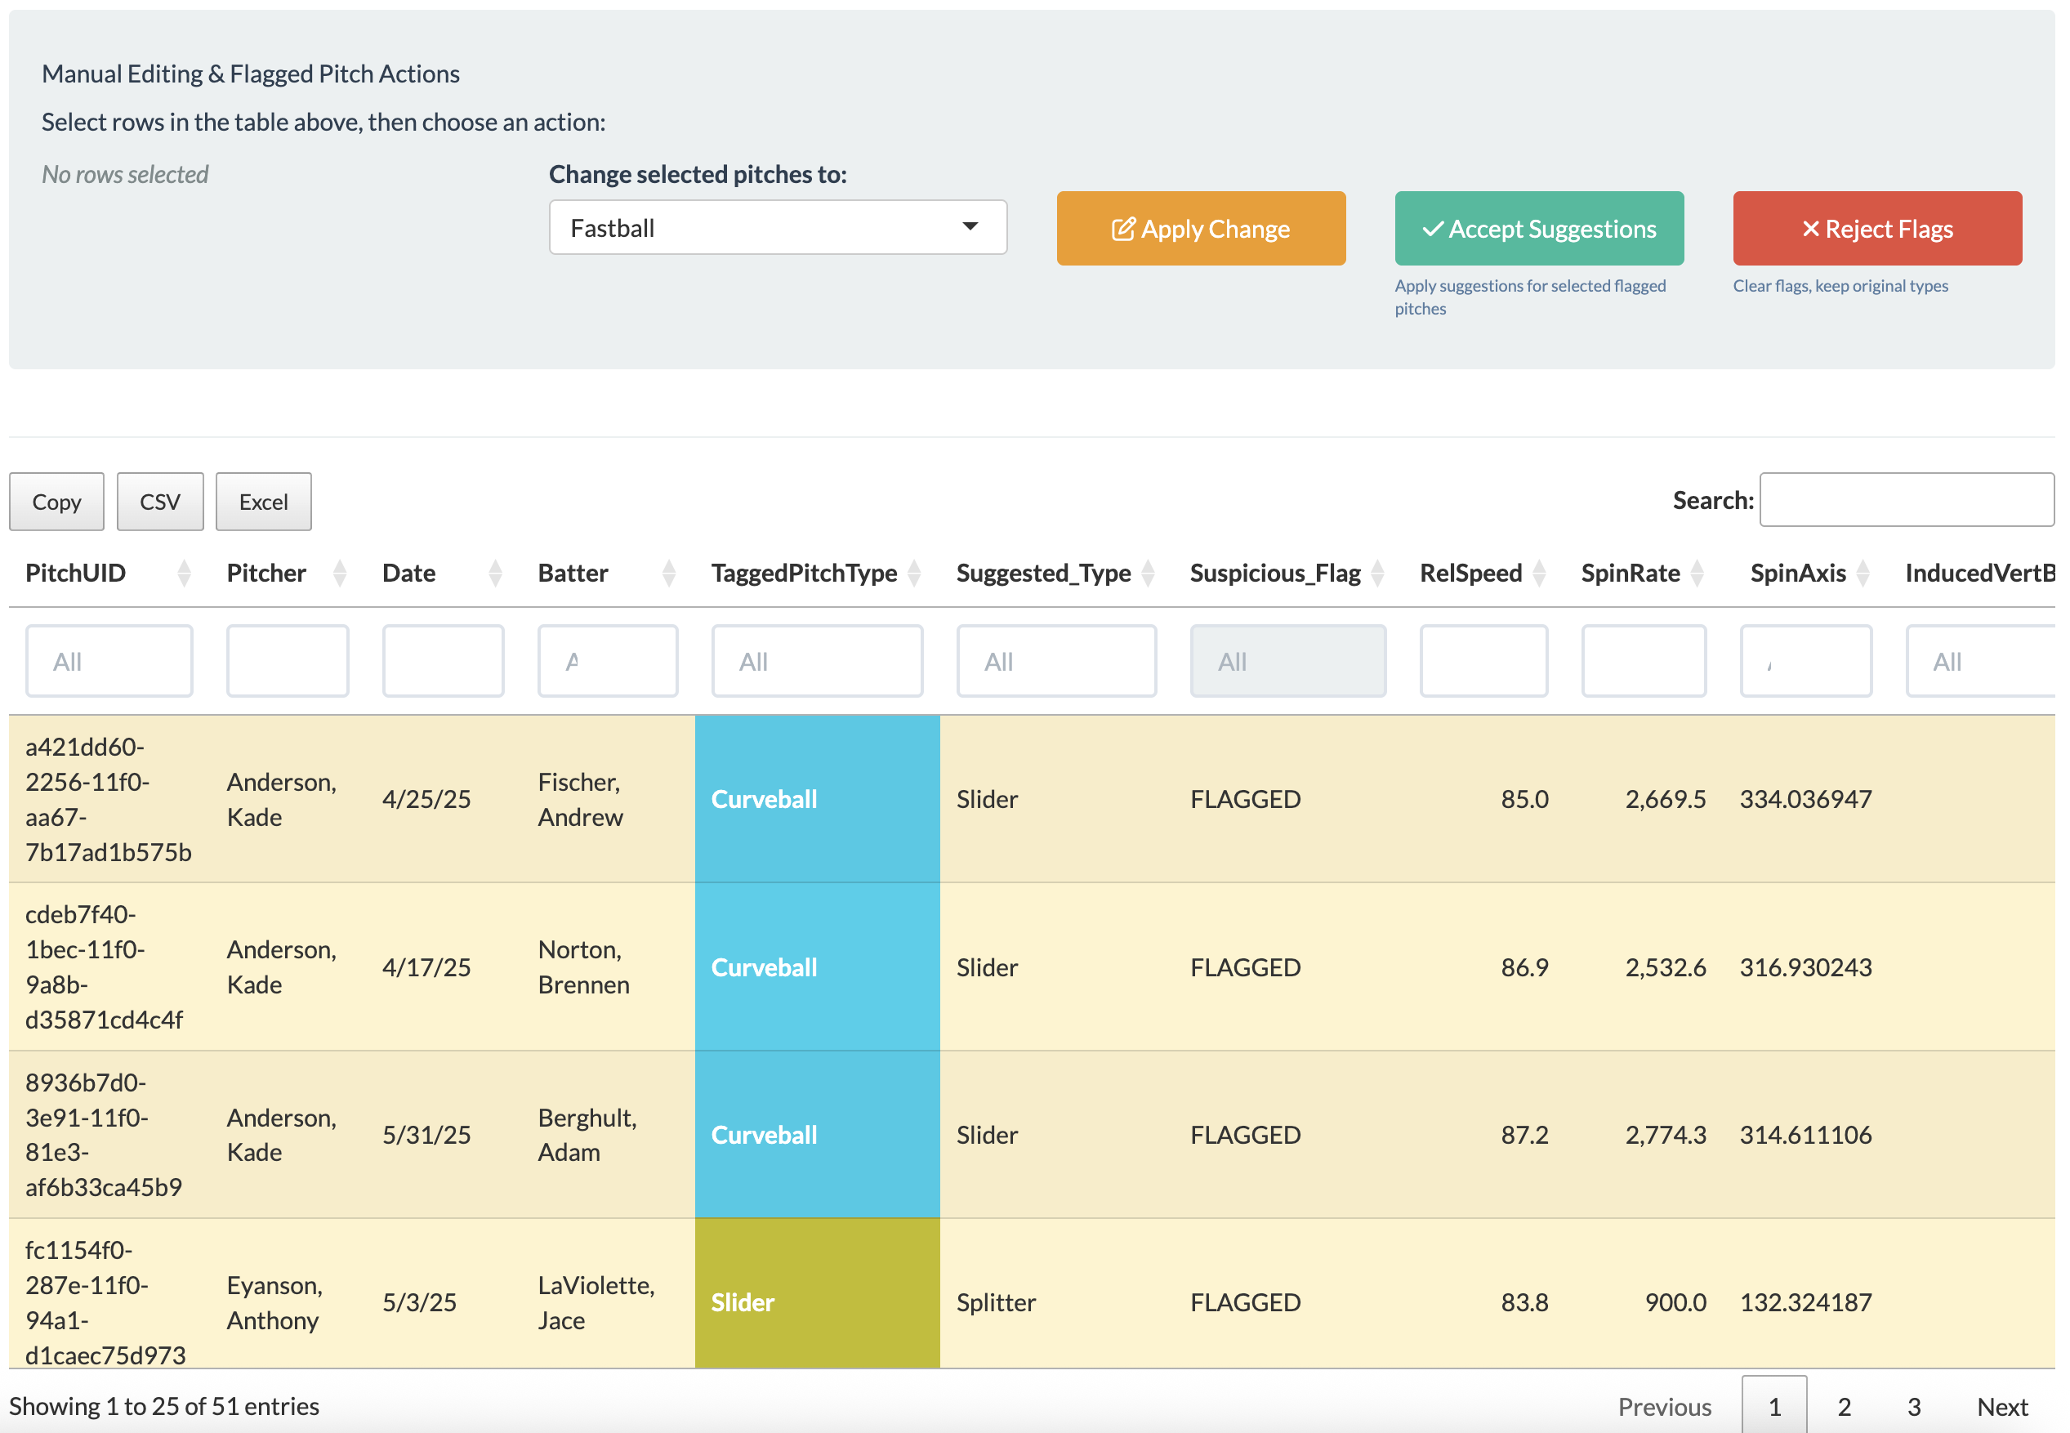Sort Suggested_Type column via arrow icon

tap(1147, 573)
